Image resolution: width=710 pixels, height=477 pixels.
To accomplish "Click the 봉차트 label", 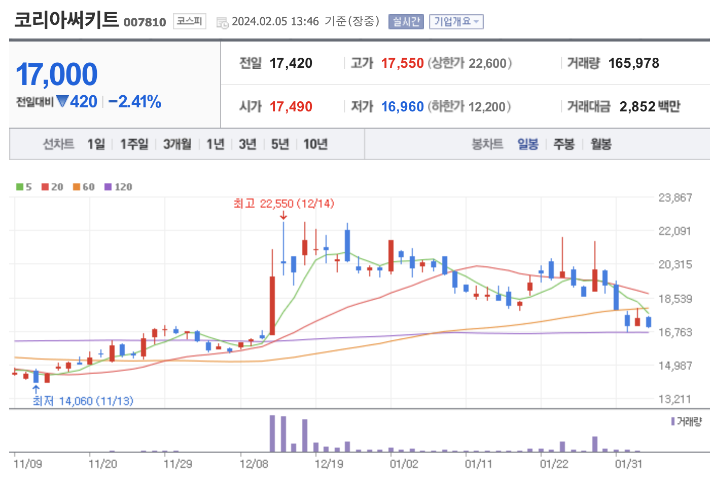I will [487, 144].
